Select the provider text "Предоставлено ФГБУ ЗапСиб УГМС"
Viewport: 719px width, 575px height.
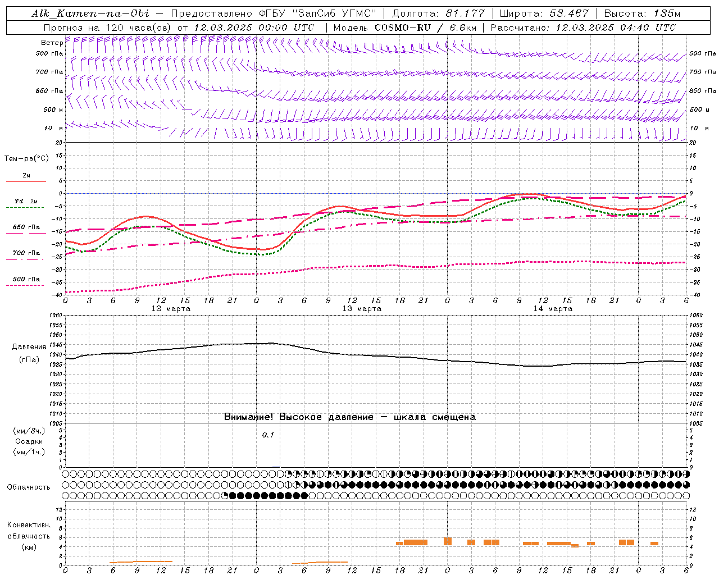pyautogui.click(x=273, y=13)
